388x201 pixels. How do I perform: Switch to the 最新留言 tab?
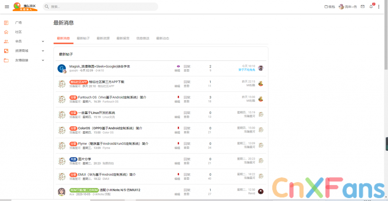[123, 38]
